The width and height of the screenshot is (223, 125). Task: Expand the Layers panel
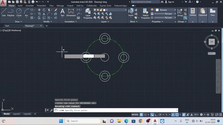pyautogui.click(x=105, y=22)
